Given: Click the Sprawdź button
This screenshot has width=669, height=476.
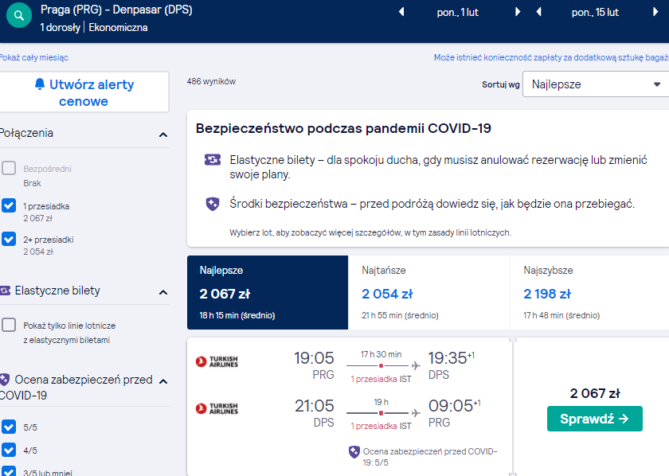Looking at the screenshot, I should [595, 419].
